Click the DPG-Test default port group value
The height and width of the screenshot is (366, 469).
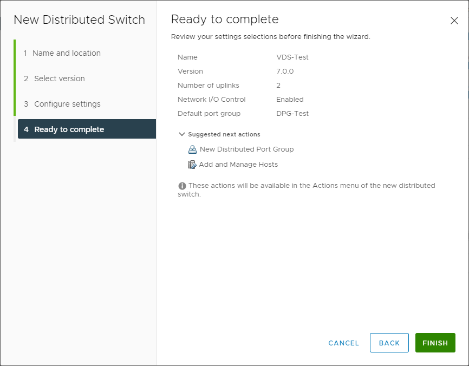(292, 113)
